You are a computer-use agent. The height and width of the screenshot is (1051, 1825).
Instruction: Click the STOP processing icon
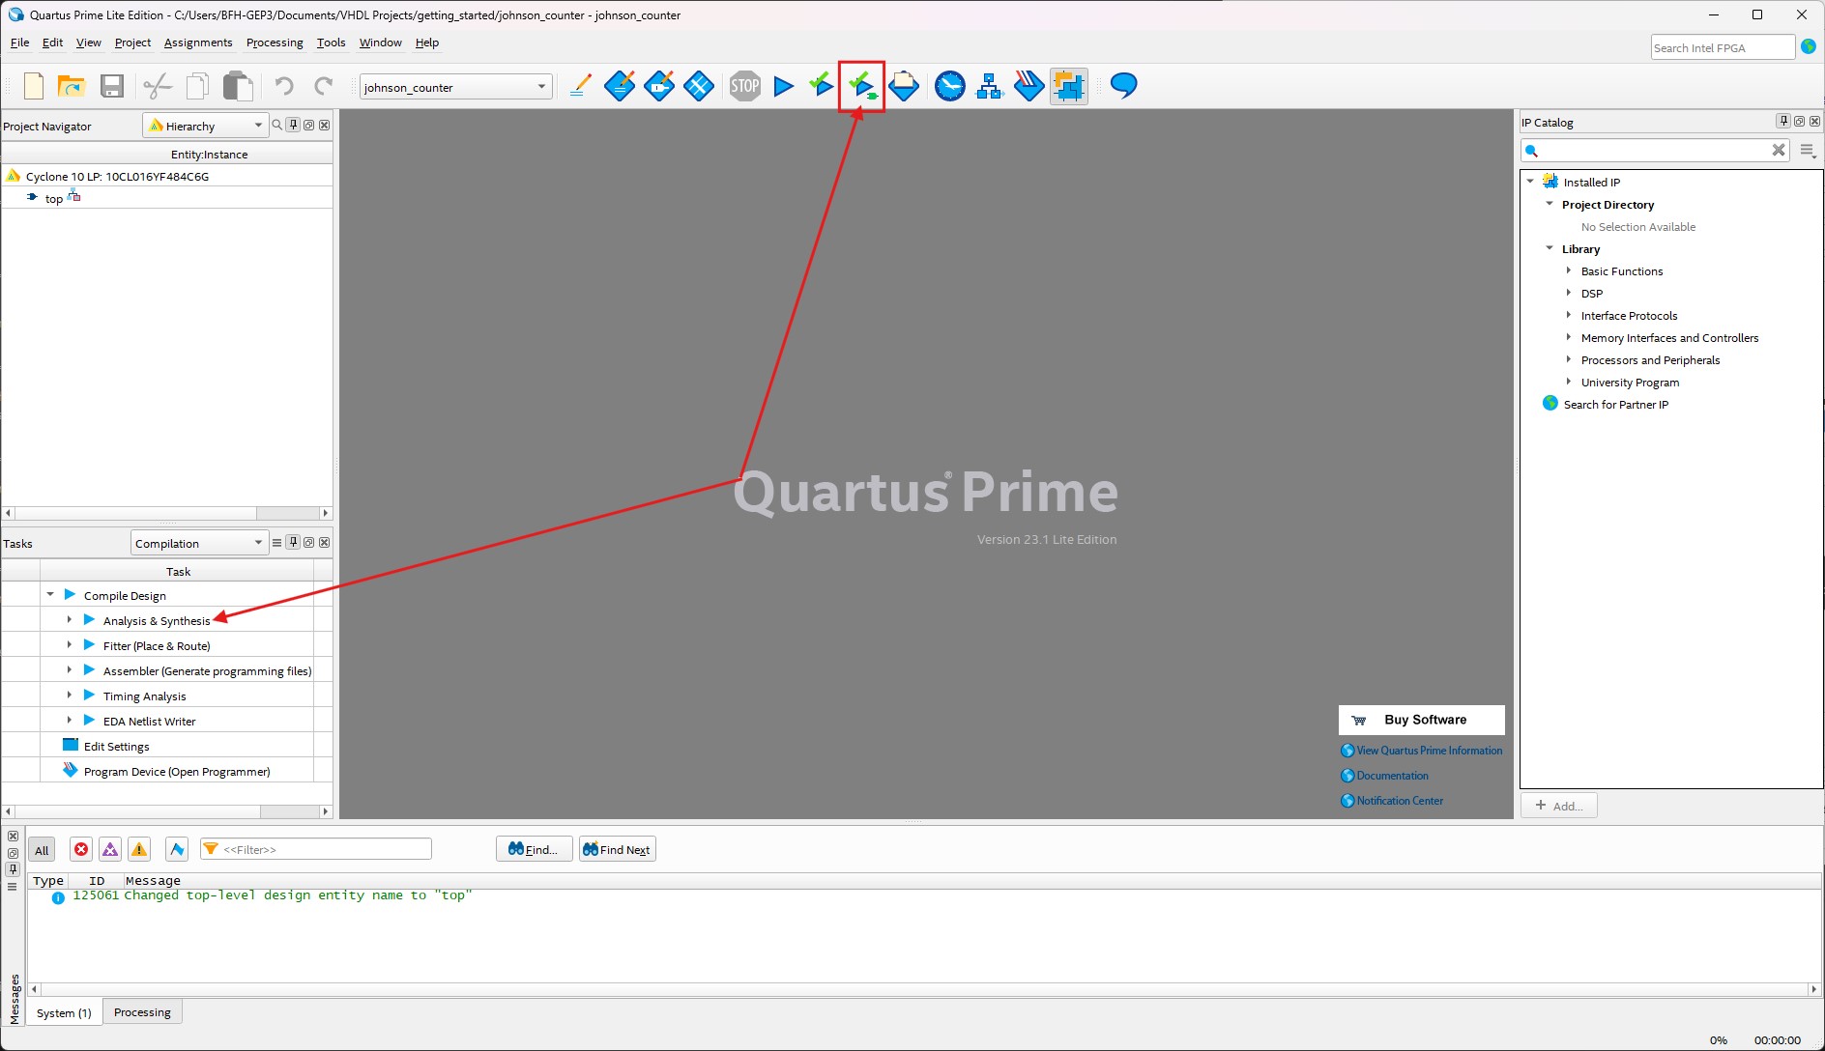point(744,86)
